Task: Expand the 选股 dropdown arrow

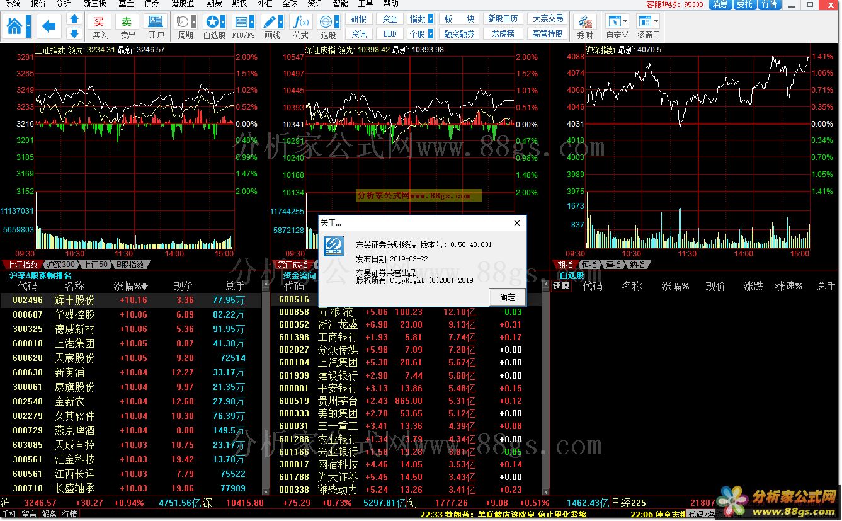Action: [338, 22]
